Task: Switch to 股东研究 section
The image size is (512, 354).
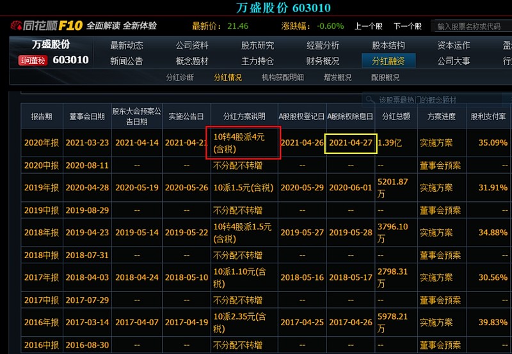Action: (x=257, y=45)
